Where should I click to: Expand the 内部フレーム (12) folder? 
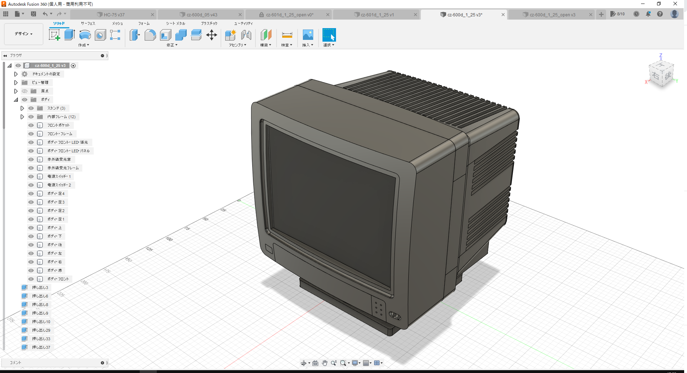click(22, 116)
